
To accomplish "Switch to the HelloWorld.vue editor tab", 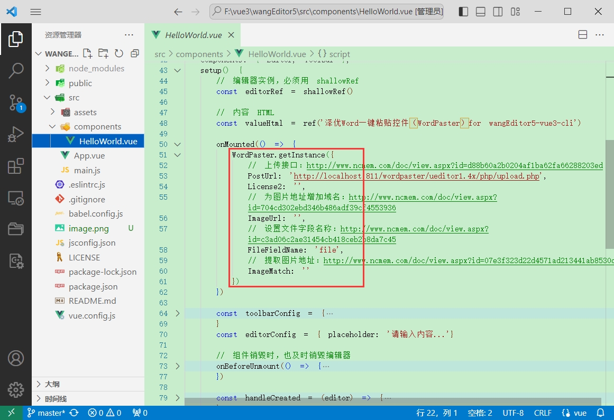I will [x=193, y=35].
